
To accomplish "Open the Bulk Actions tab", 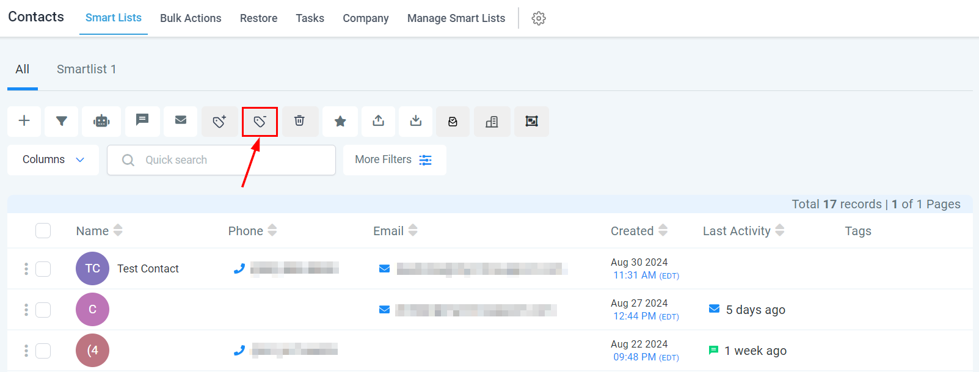I will pyautogui.click(x=191, y=18).
